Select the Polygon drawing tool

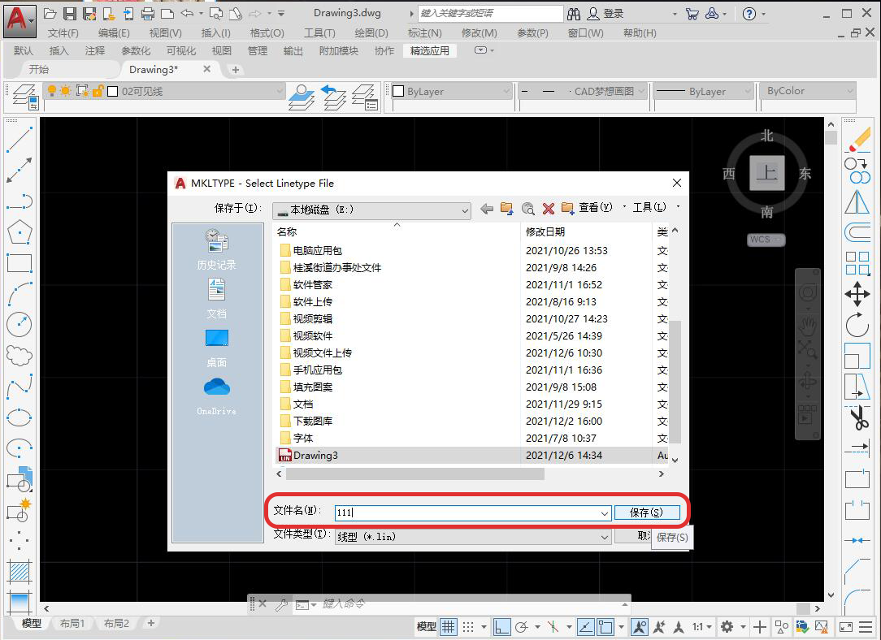(x=20, y=231)
